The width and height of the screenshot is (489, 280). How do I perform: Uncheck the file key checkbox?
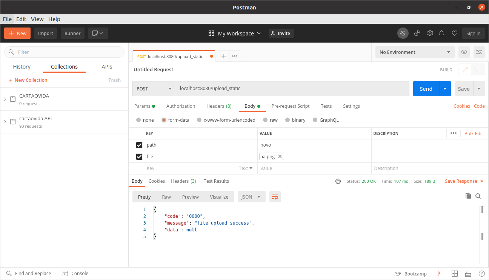tap(139, 157)
